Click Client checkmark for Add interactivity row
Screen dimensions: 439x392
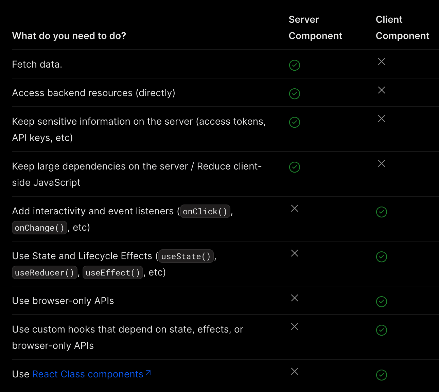tap(381, 212)
